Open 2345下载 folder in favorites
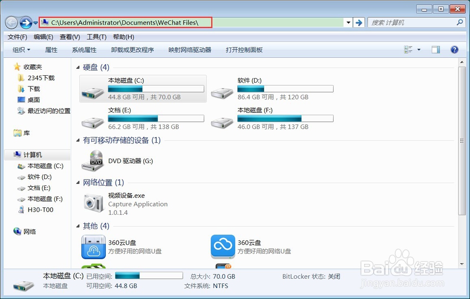Viewport: 470px width, 299px height. (41, 78)
